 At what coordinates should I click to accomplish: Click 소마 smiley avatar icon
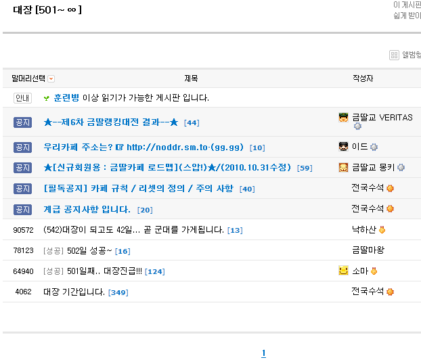343,271
